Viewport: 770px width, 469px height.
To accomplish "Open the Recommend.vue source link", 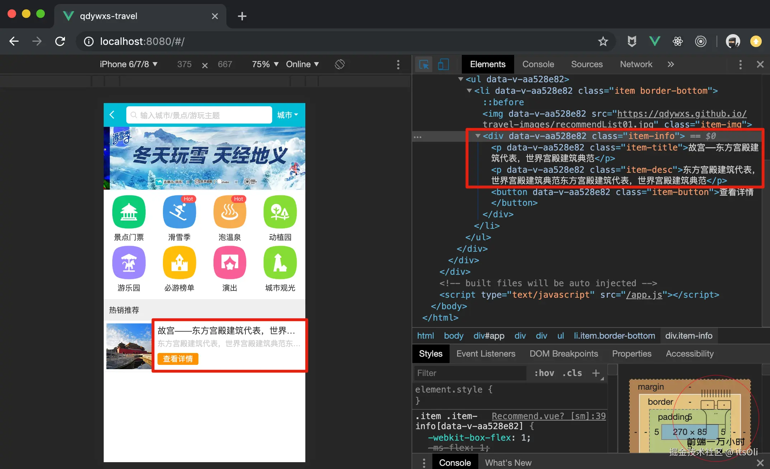I will 548,416.
